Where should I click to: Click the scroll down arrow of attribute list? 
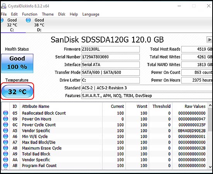click(x=210, y=167)
